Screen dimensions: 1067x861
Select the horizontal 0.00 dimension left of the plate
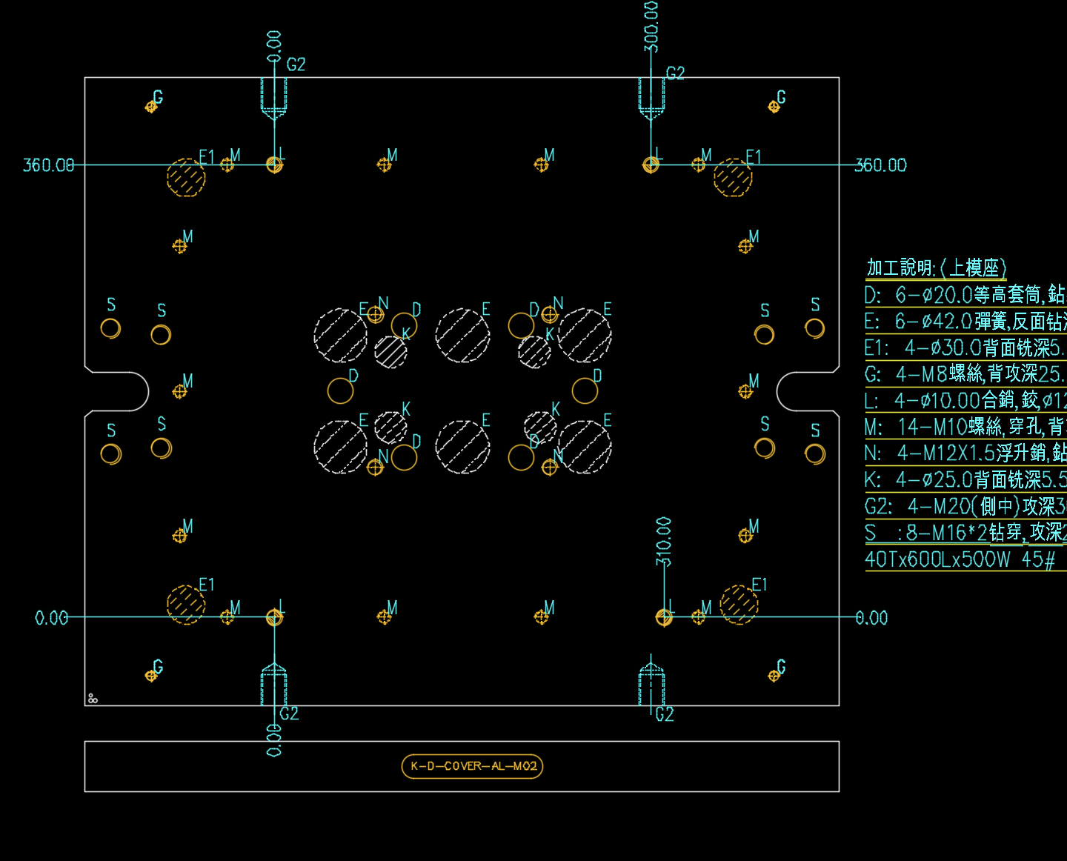52,618
